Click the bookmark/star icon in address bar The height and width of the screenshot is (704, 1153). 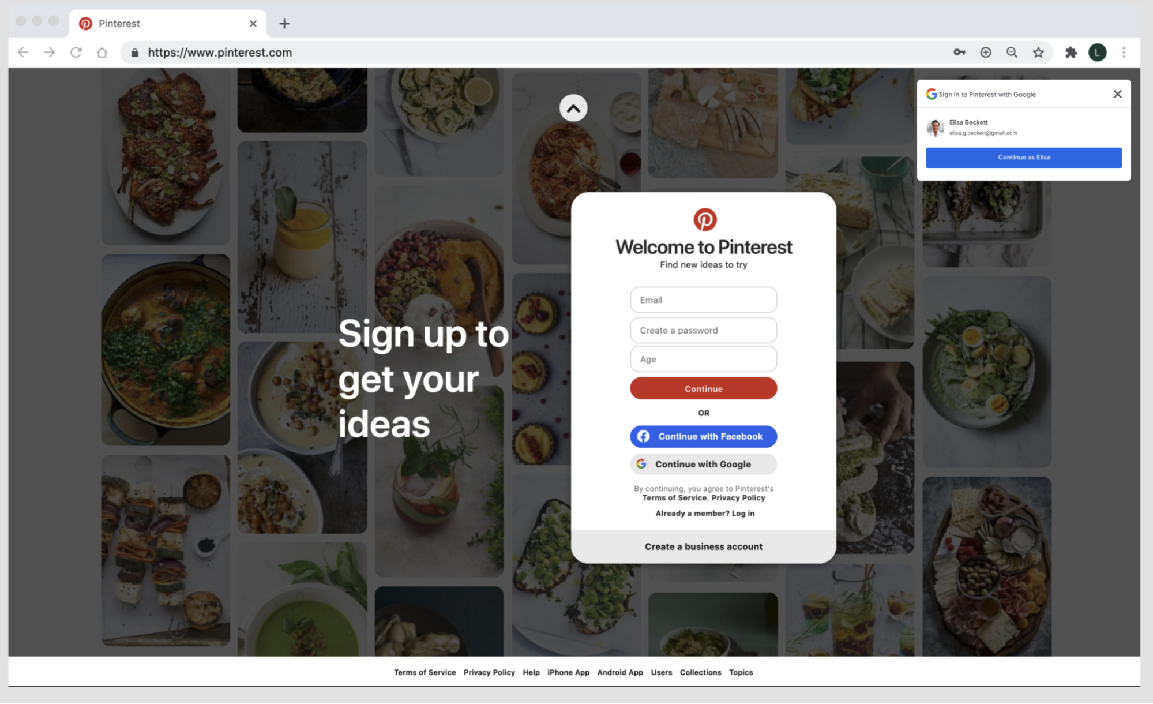[1039, 53]
